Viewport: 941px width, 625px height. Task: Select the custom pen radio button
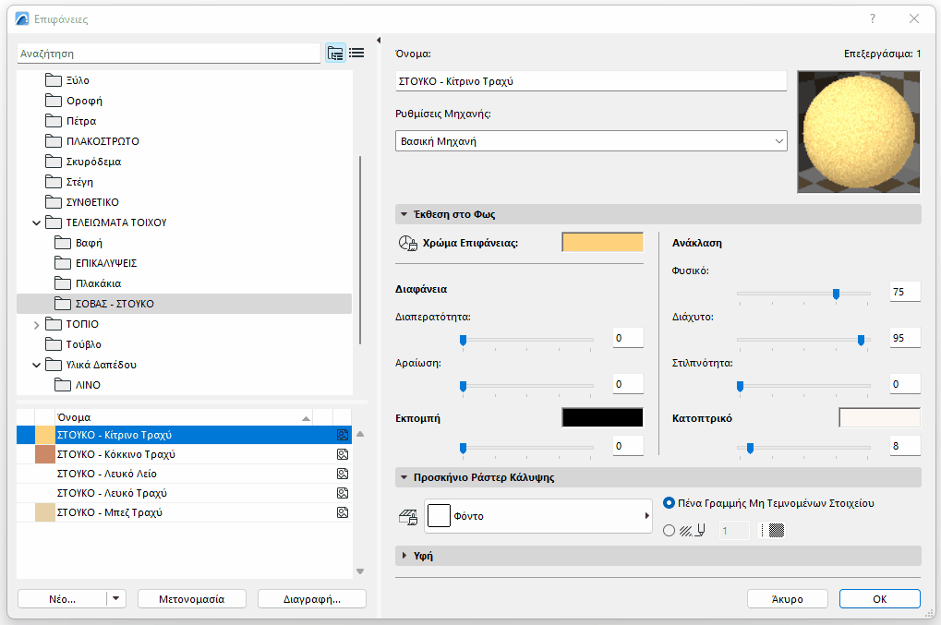pos(670,531)
